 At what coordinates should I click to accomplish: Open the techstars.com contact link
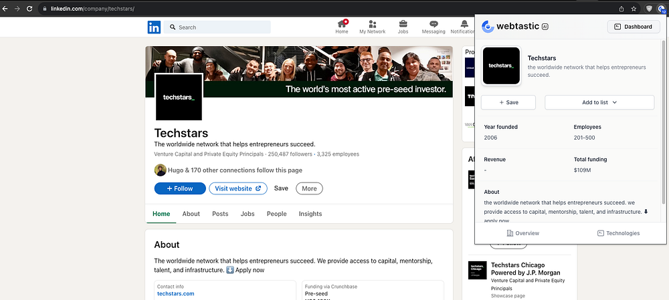coord(176,293)
